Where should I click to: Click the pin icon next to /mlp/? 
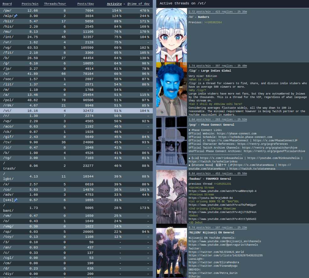coord(16,16)
